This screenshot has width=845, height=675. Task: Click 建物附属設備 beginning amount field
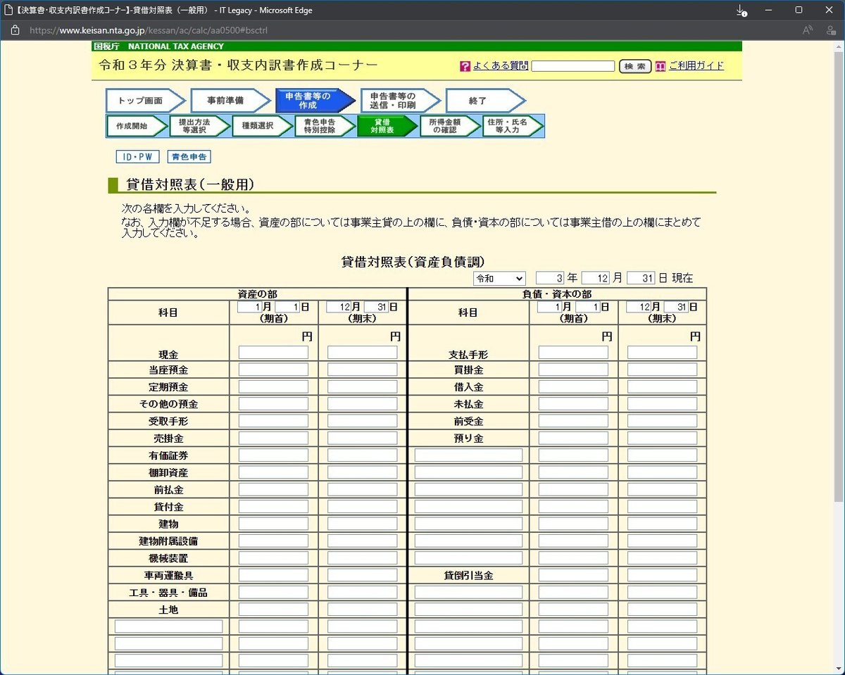point(273,541)
